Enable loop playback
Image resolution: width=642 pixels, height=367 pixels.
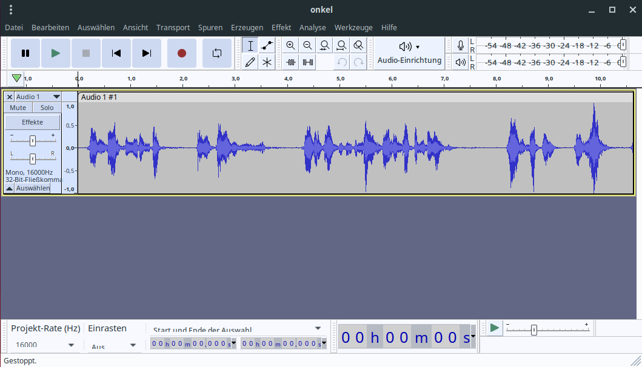tap(216, 53)
